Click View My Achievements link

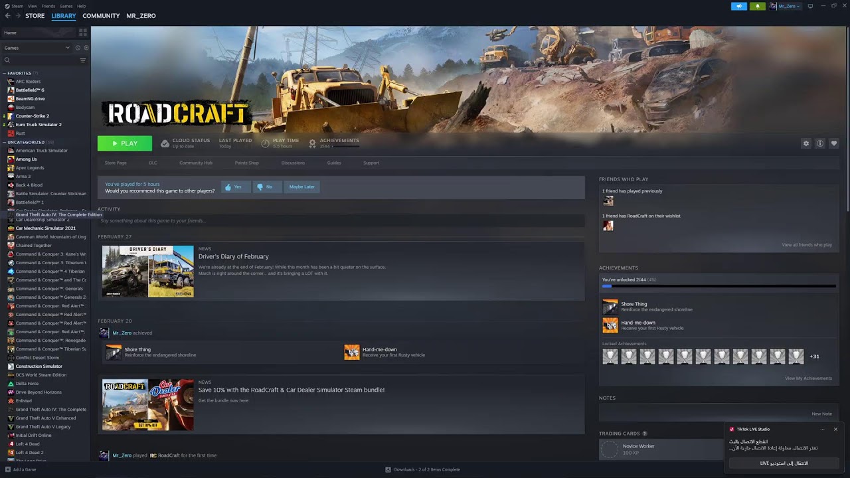808,378
